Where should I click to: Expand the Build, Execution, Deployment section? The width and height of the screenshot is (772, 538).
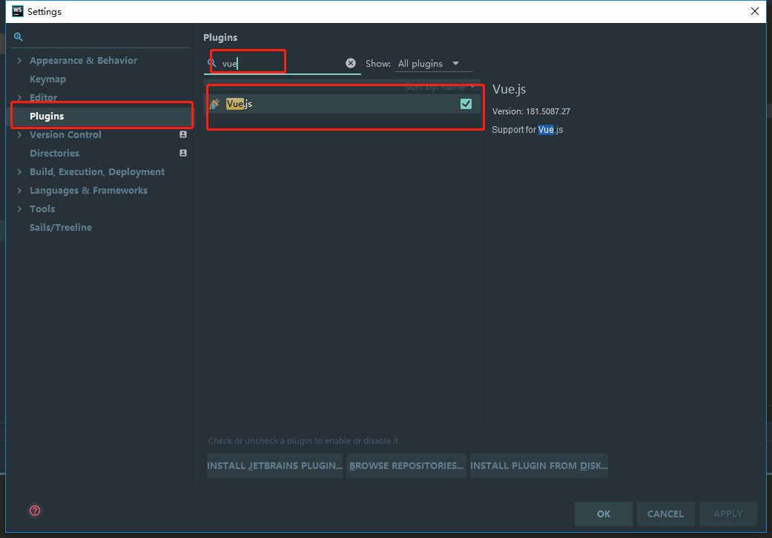click(19, 172)
